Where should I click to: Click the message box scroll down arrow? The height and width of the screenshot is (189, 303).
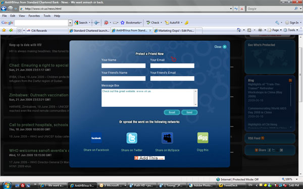click(x=195, y=104)
